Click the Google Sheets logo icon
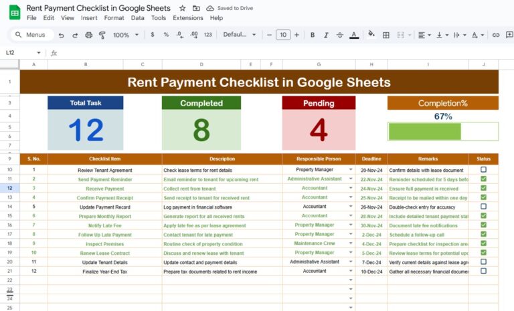 [15, 13]
